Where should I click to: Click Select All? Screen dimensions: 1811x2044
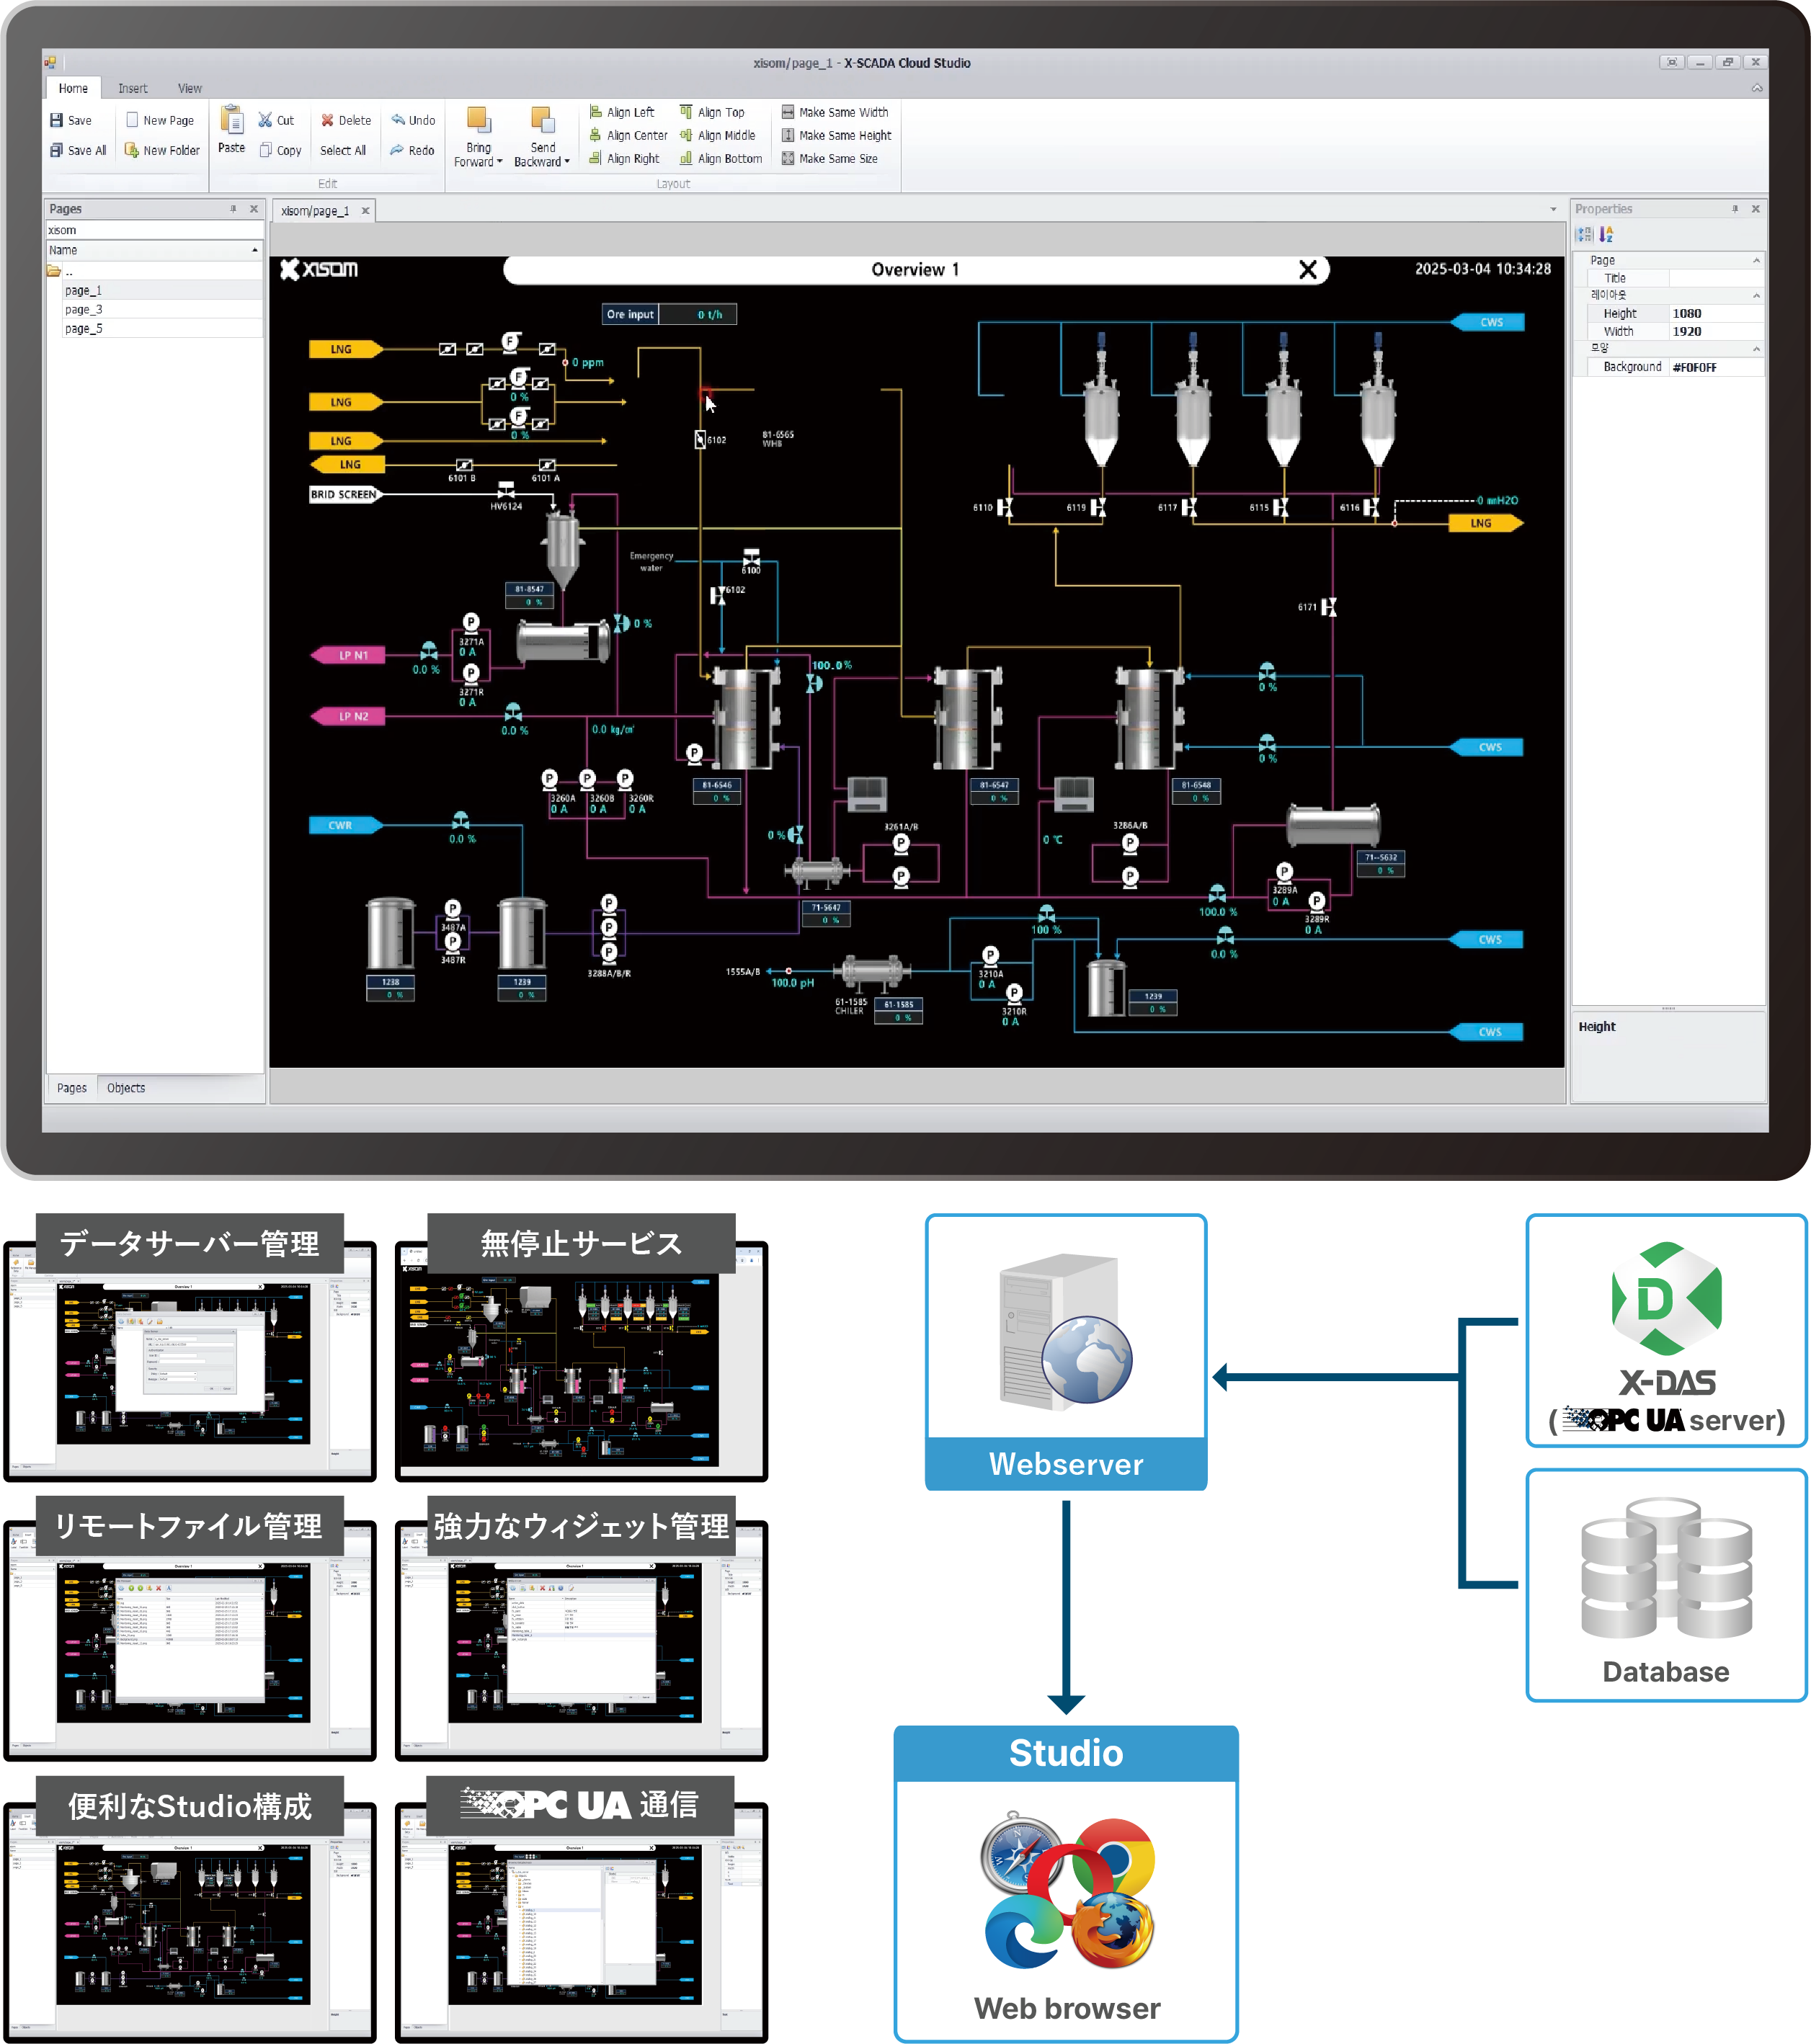pos(343,150)
